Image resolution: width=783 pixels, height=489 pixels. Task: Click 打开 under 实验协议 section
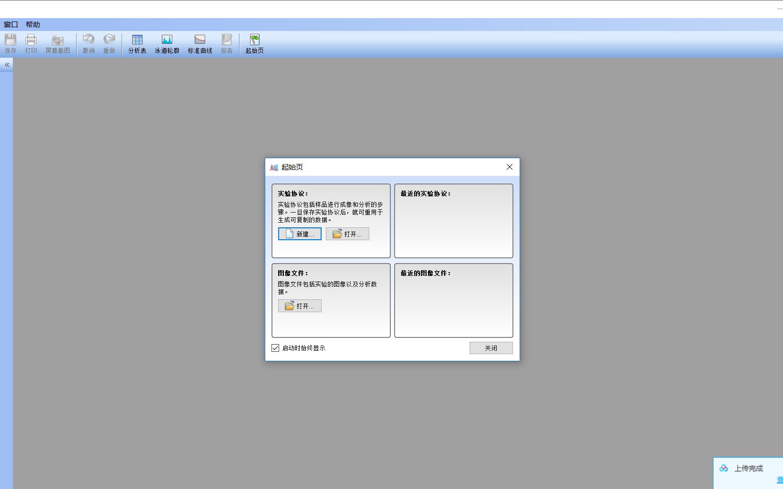(347, 234)
